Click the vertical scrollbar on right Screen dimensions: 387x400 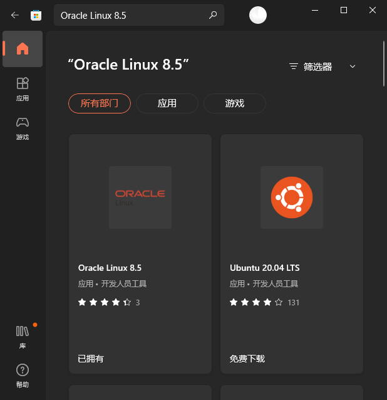[384, 64]
